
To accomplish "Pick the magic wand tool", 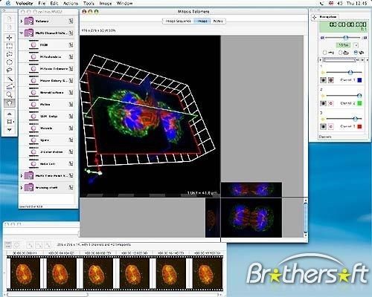I will 10,79.
